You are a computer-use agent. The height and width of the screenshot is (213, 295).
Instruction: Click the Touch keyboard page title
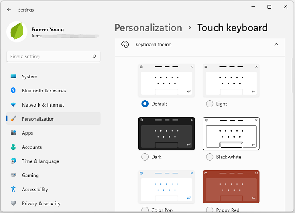(232, 28)
